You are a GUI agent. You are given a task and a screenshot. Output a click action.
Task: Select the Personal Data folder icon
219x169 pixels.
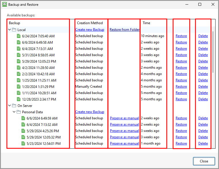coord(19,112)
